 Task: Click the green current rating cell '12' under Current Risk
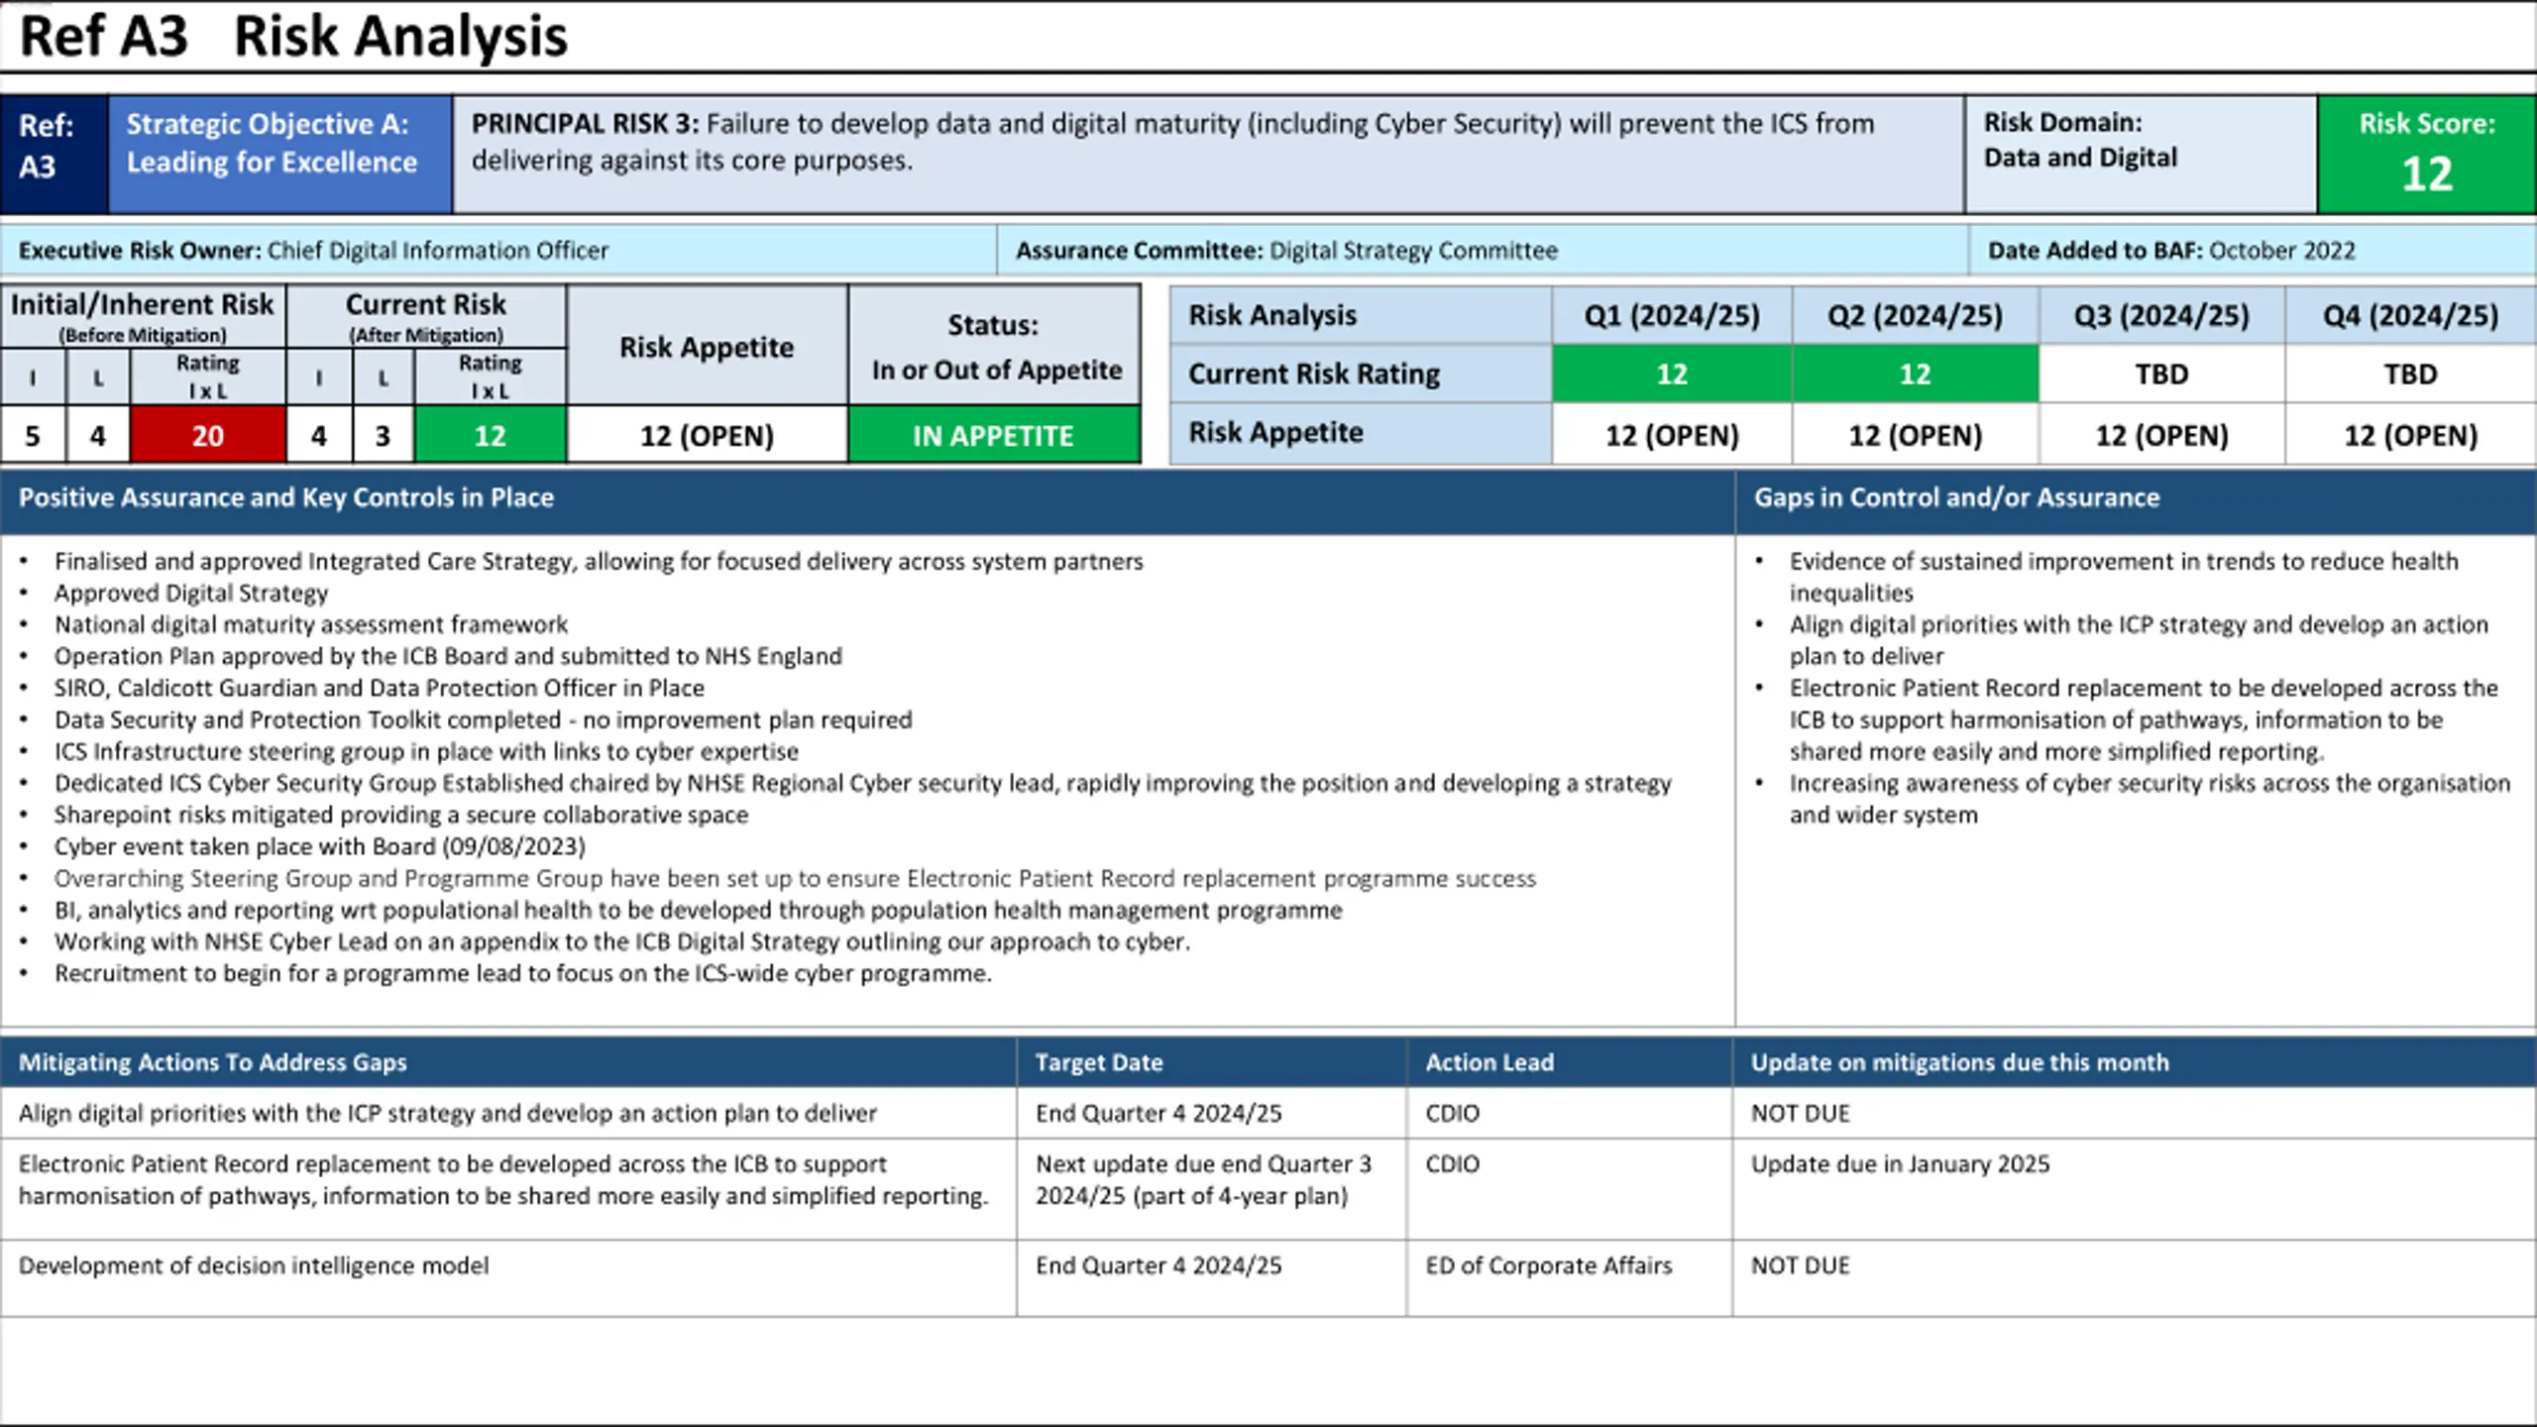click(x=490, y=435)
